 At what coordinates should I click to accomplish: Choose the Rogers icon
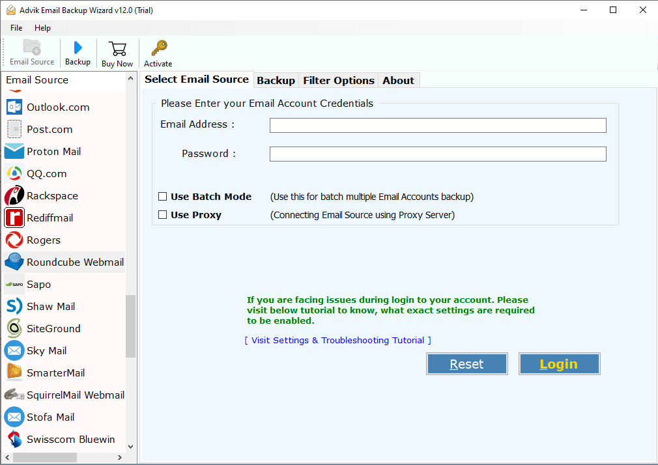[14, 240]
